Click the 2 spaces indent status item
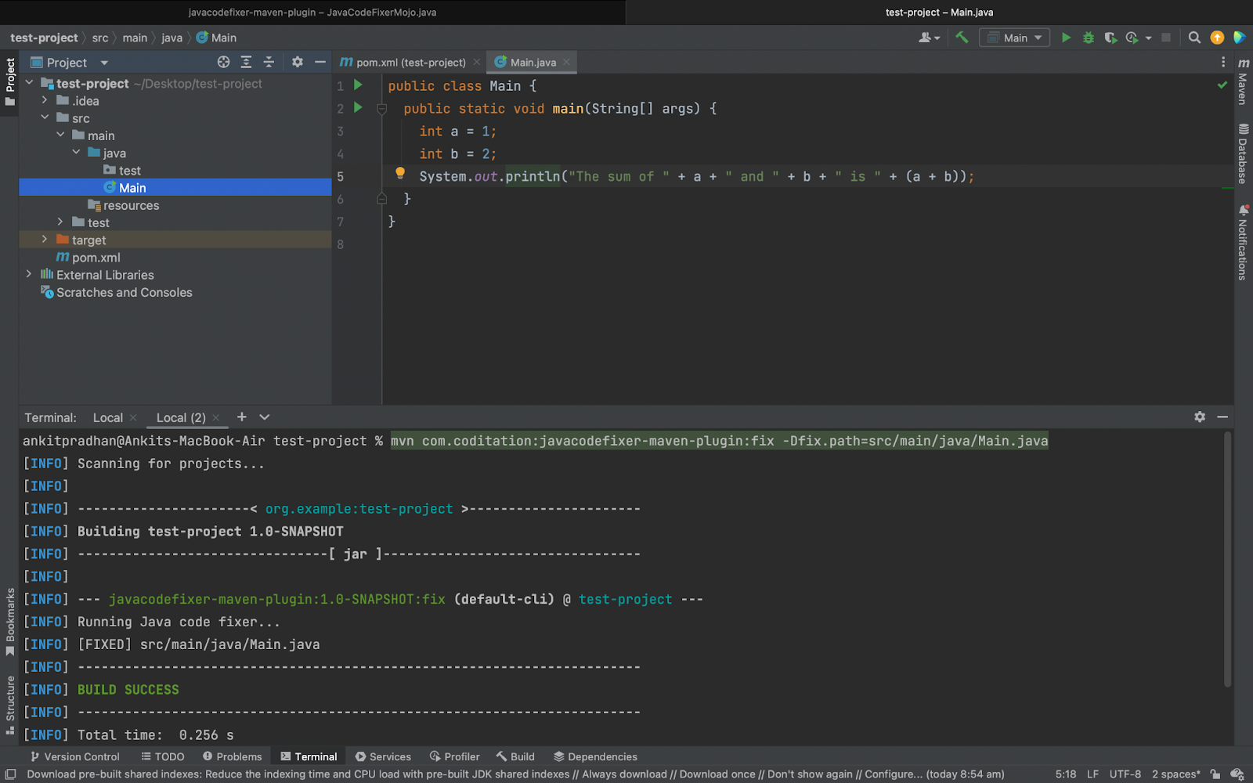This screenshot has width=1253, height=783. click(x=1175, y=774)
